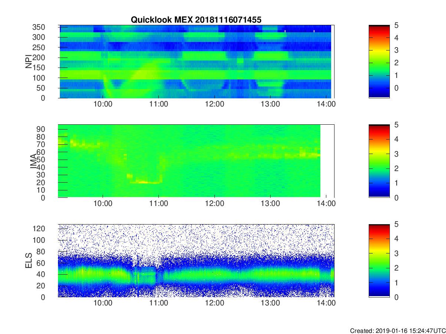Click the 2 label on the ELS colorbar
This screenshot has width=446, height=334.
tap(396, 268)
